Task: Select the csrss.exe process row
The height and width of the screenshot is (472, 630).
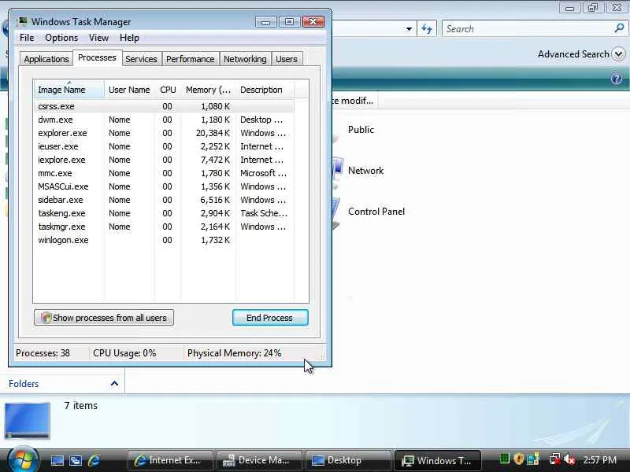Action: (x=164, y=106)
